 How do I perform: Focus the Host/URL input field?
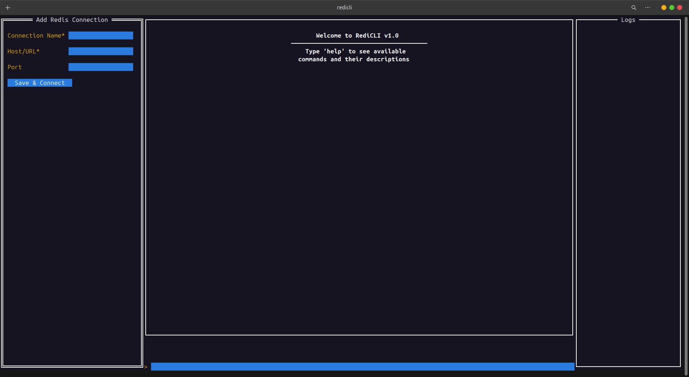pos(100,51)
